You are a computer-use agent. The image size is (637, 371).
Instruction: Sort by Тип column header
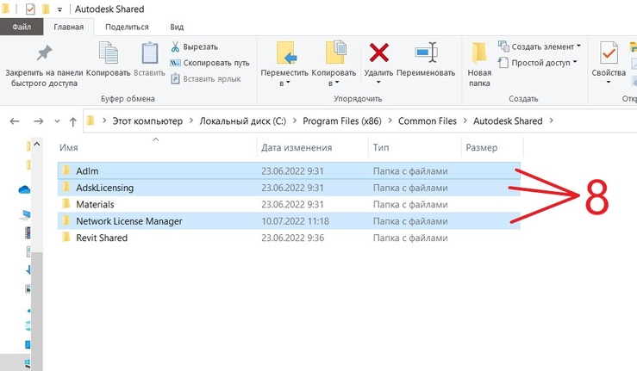tap(381, 148)
